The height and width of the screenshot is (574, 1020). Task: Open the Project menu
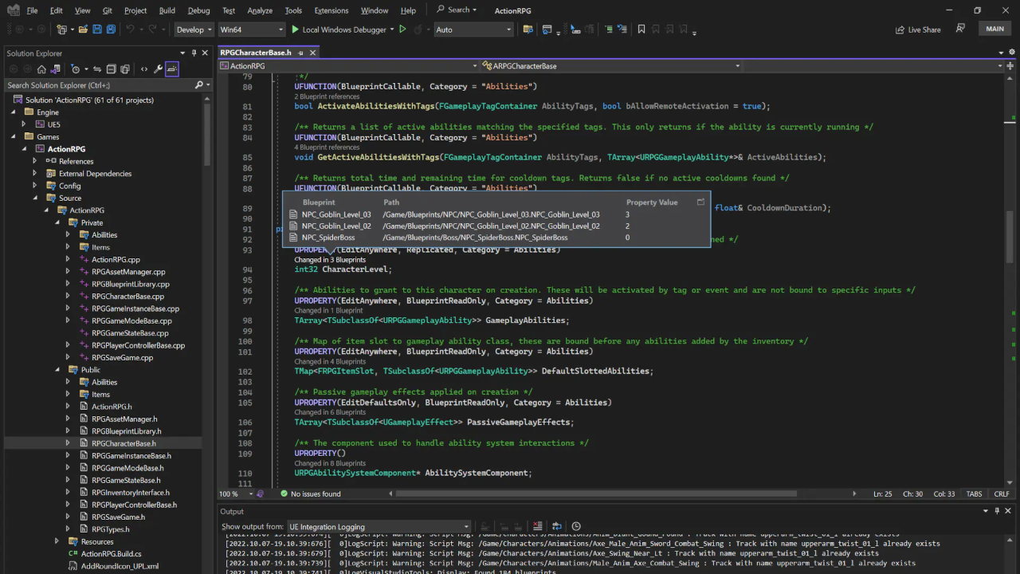click(135, 10)
